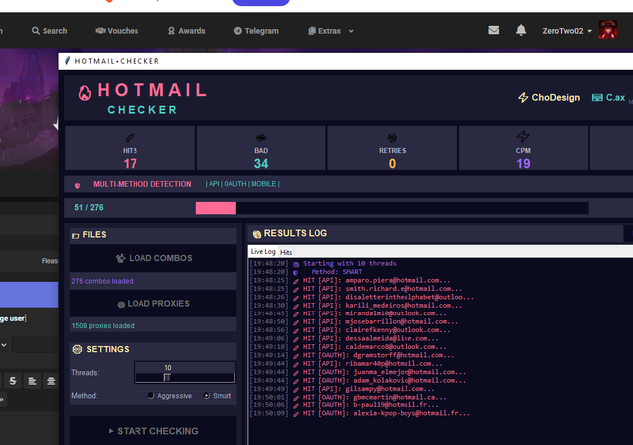Image resolution: width=633 pixels, height=445 pixels.
Task: Open the mail envelope icon in forum header
Action: [494, 30]
